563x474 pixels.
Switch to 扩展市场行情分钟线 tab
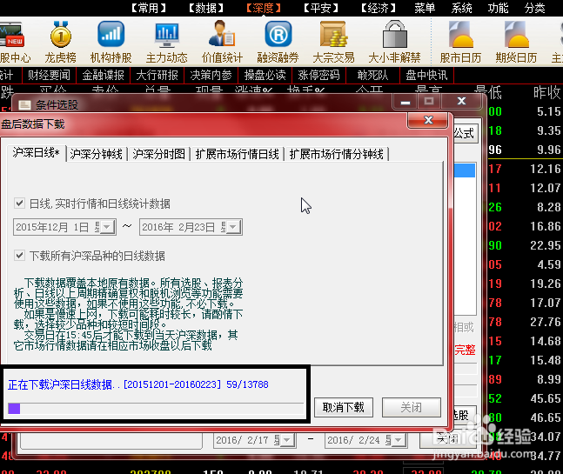click(x=337, y=154)
